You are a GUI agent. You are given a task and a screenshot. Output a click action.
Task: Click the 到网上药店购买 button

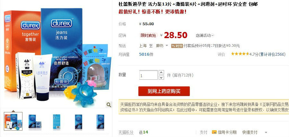click(164, 91)
